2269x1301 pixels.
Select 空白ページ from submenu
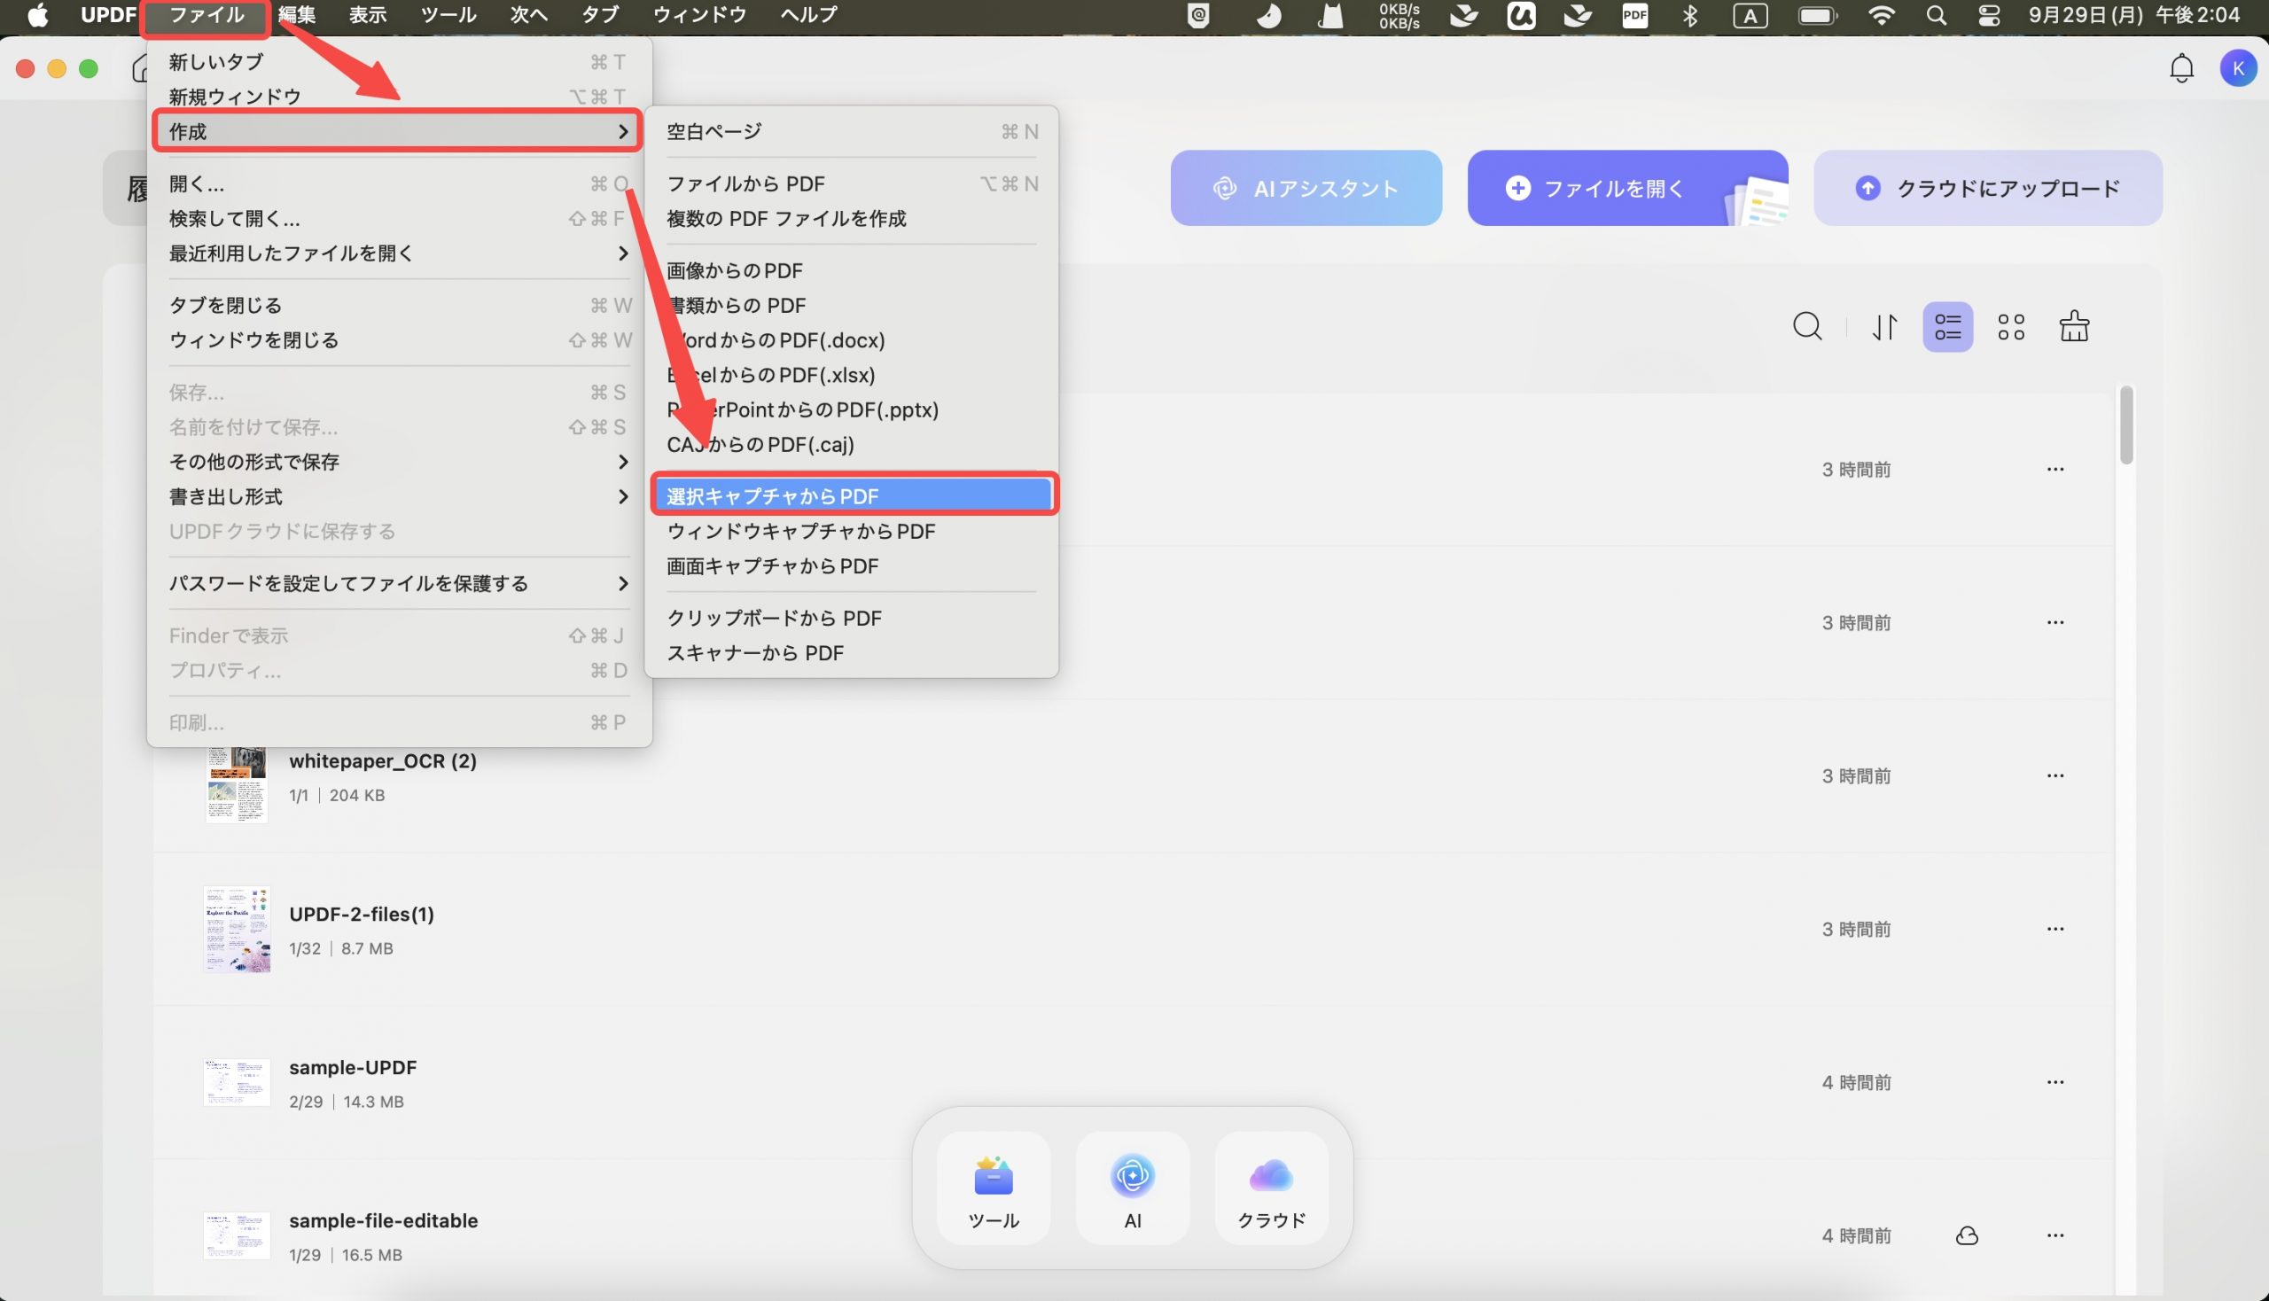852,132
